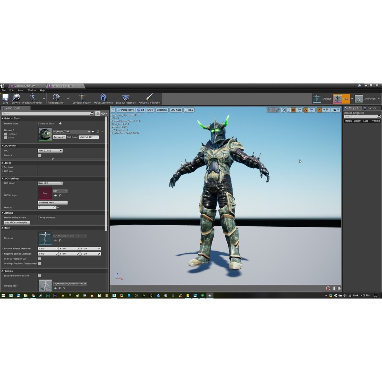Click the Show viewport button

click(150, 110)
